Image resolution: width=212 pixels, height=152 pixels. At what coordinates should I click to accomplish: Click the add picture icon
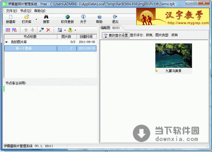click(x=60, y=30)
